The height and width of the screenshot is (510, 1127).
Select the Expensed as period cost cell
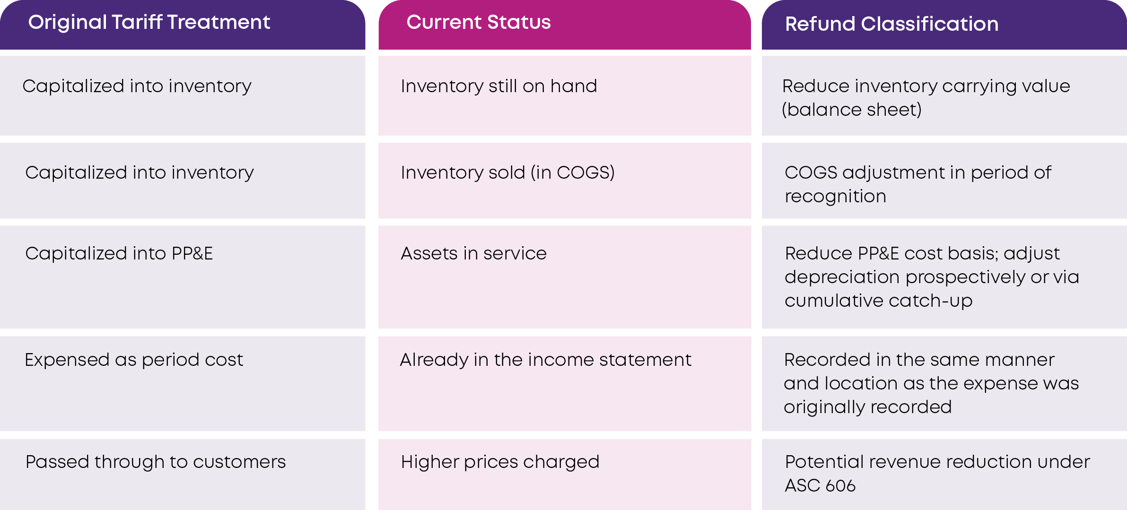134,360
